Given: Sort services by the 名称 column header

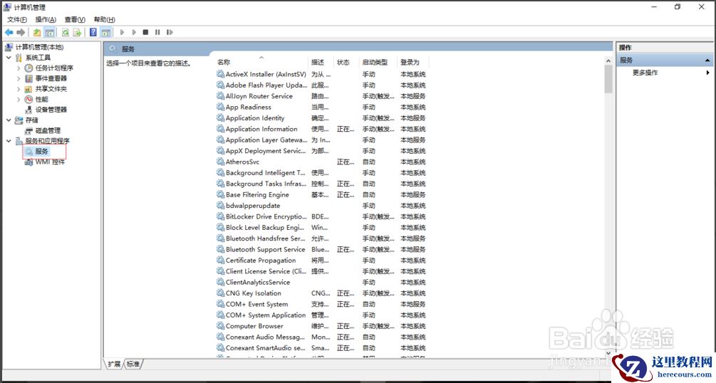Looking at the screenshot, I should click(261, 62).
